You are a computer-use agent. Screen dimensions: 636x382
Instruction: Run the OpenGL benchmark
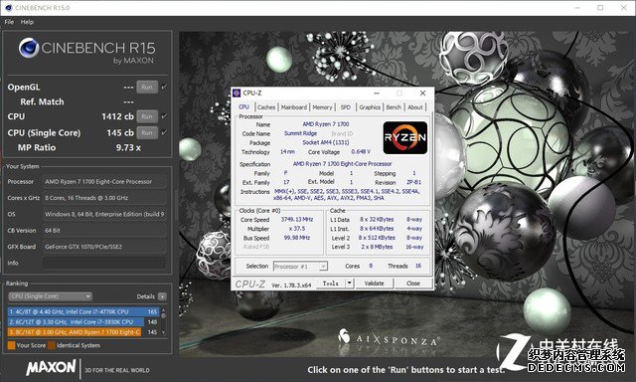point(147,87)
